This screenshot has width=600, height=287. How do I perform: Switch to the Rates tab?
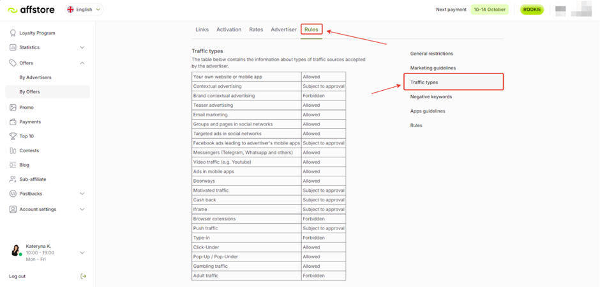click(256, 29)
